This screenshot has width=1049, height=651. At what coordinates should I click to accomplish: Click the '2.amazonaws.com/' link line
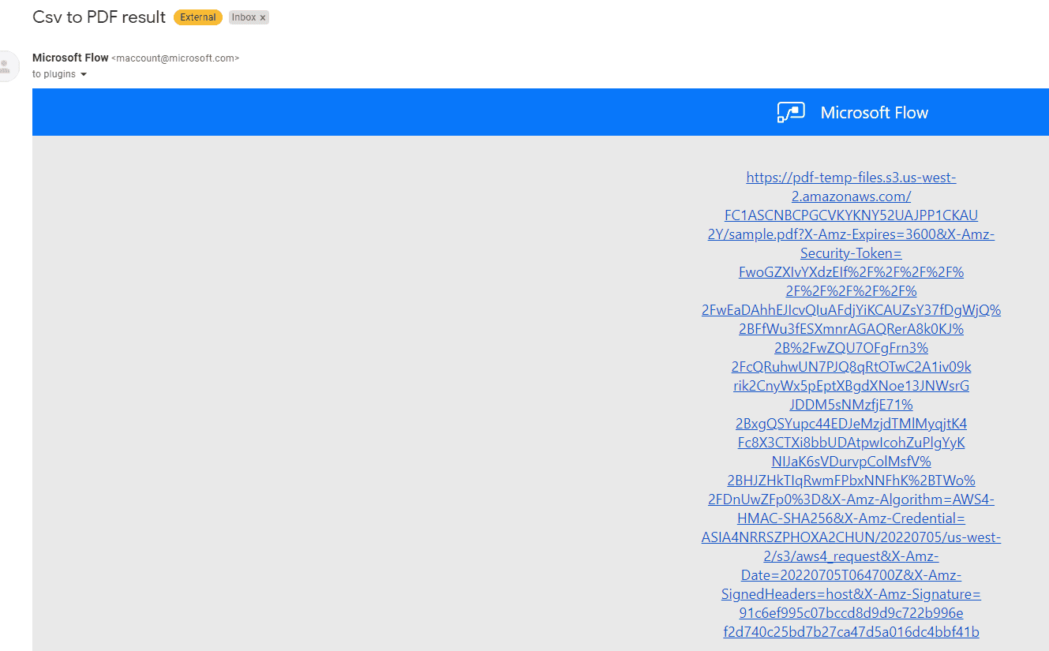coord(851,196)
